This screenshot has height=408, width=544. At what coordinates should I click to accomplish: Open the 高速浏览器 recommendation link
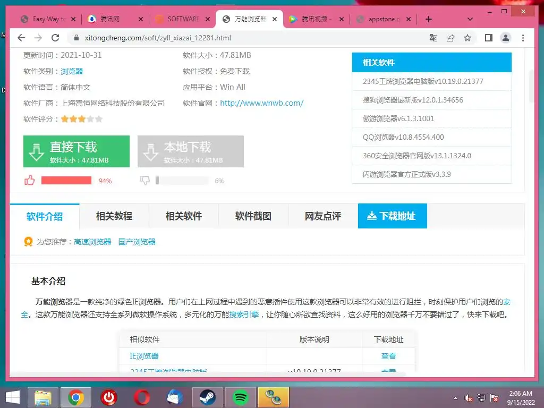tap(92, 242)
